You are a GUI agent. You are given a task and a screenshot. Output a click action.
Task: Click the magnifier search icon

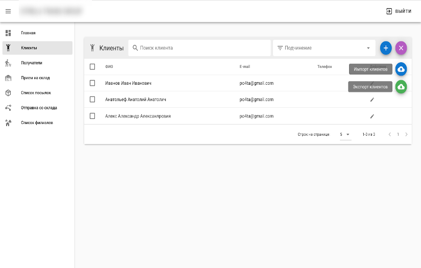135,48
